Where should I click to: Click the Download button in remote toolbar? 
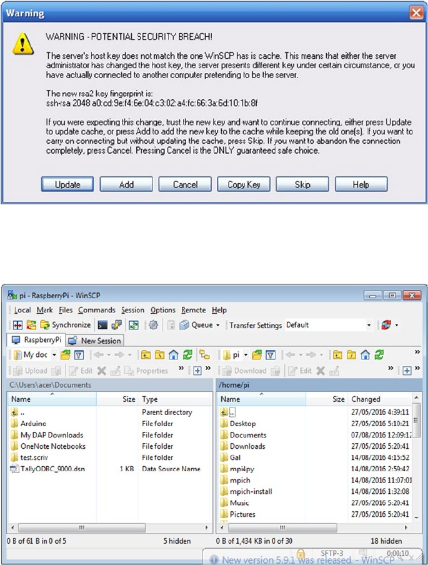245,371
